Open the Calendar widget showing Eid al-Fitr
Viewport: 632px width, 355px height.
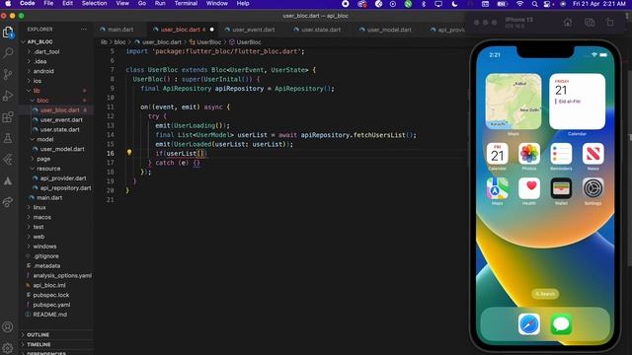(577, 102)
